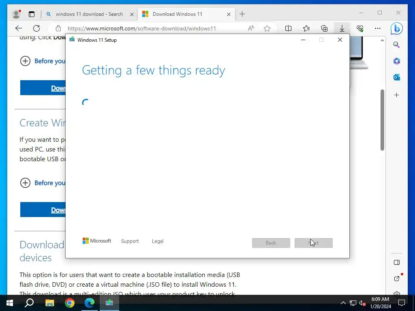The image size is (415, 311).
Task: Switch to Windows 11 Setup taskbar icon
Action: [x=109, y=303]
